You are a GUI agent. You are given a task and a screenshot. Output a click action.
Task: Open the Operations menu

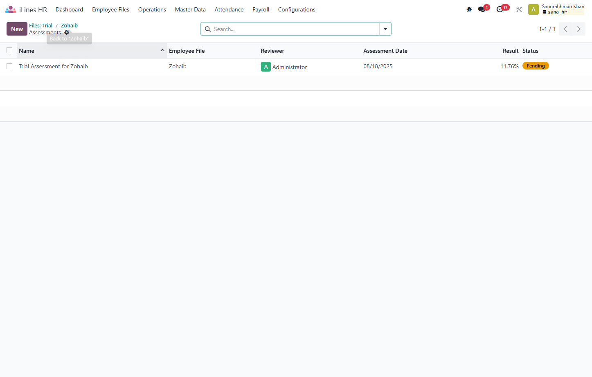pos(152,9)
